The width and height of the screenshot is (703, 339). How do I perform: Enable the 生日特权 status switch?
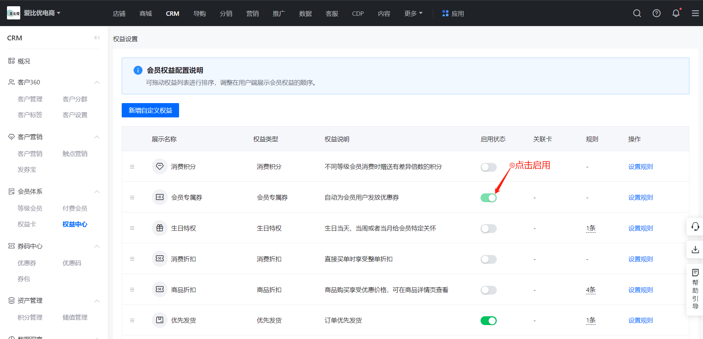point(489,229)
